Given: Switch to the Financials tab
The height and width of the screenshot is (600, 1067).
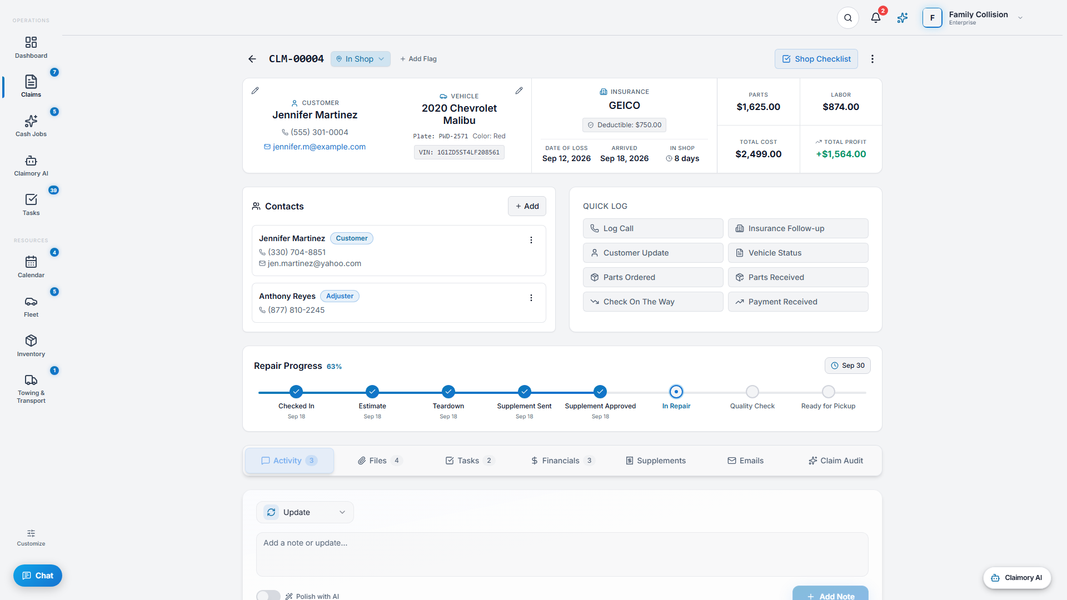Looking at the screenshot, I should 562,461.
